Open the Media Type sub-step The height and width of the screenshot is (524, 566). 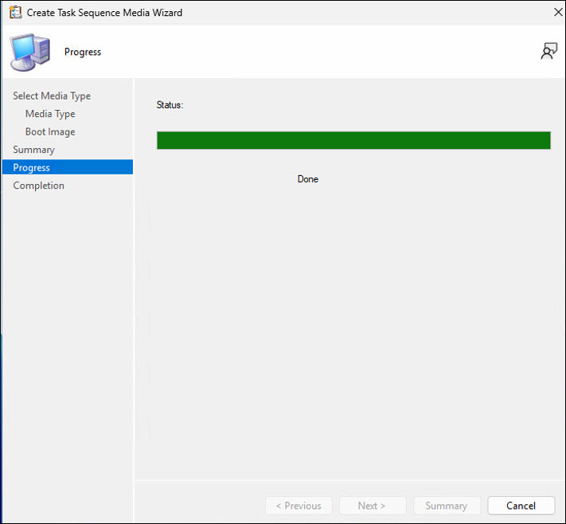point(50,114)
